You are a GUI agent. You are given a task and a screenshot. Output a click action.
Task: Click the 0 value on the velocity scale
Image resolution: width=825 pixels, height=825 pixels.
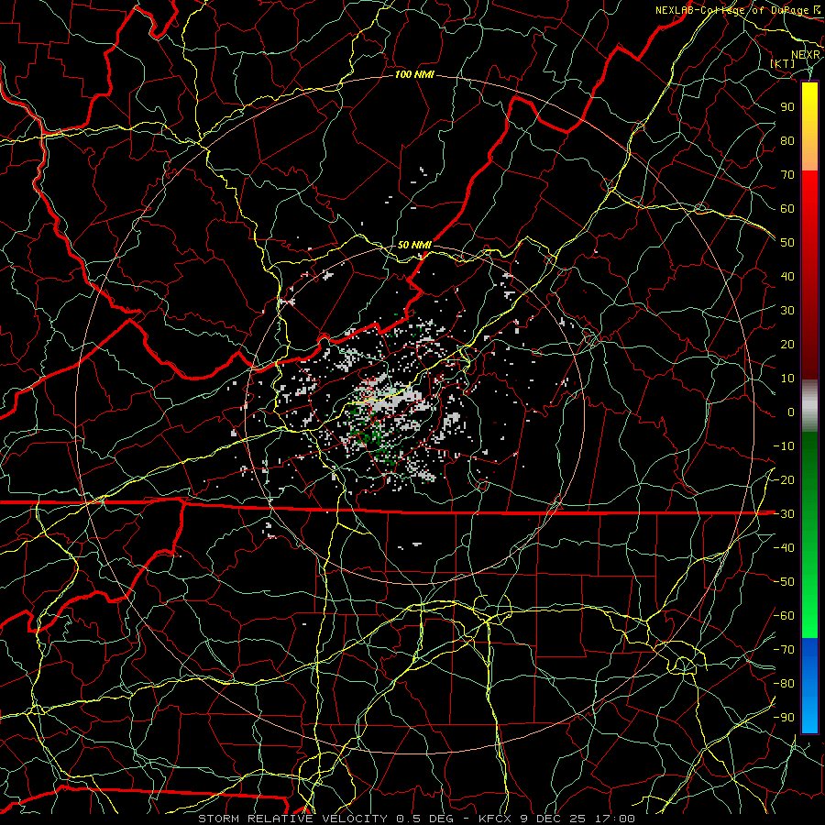(x=791, y=412)
